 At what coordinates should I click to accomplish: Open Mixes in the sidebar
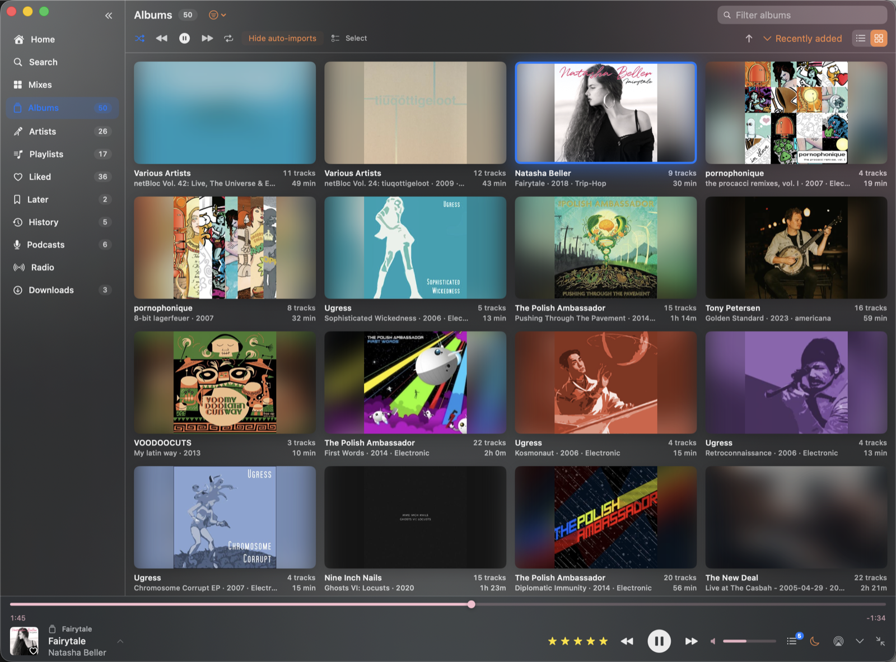click(62, 85)
